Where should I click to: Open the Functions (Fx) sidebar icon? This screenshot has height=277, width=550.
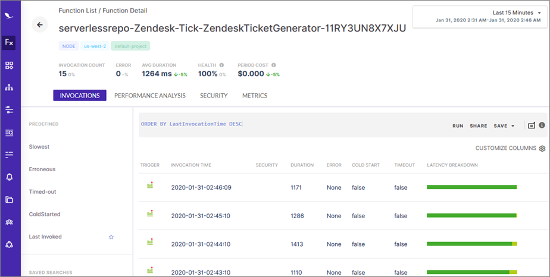tap(9, 43)
